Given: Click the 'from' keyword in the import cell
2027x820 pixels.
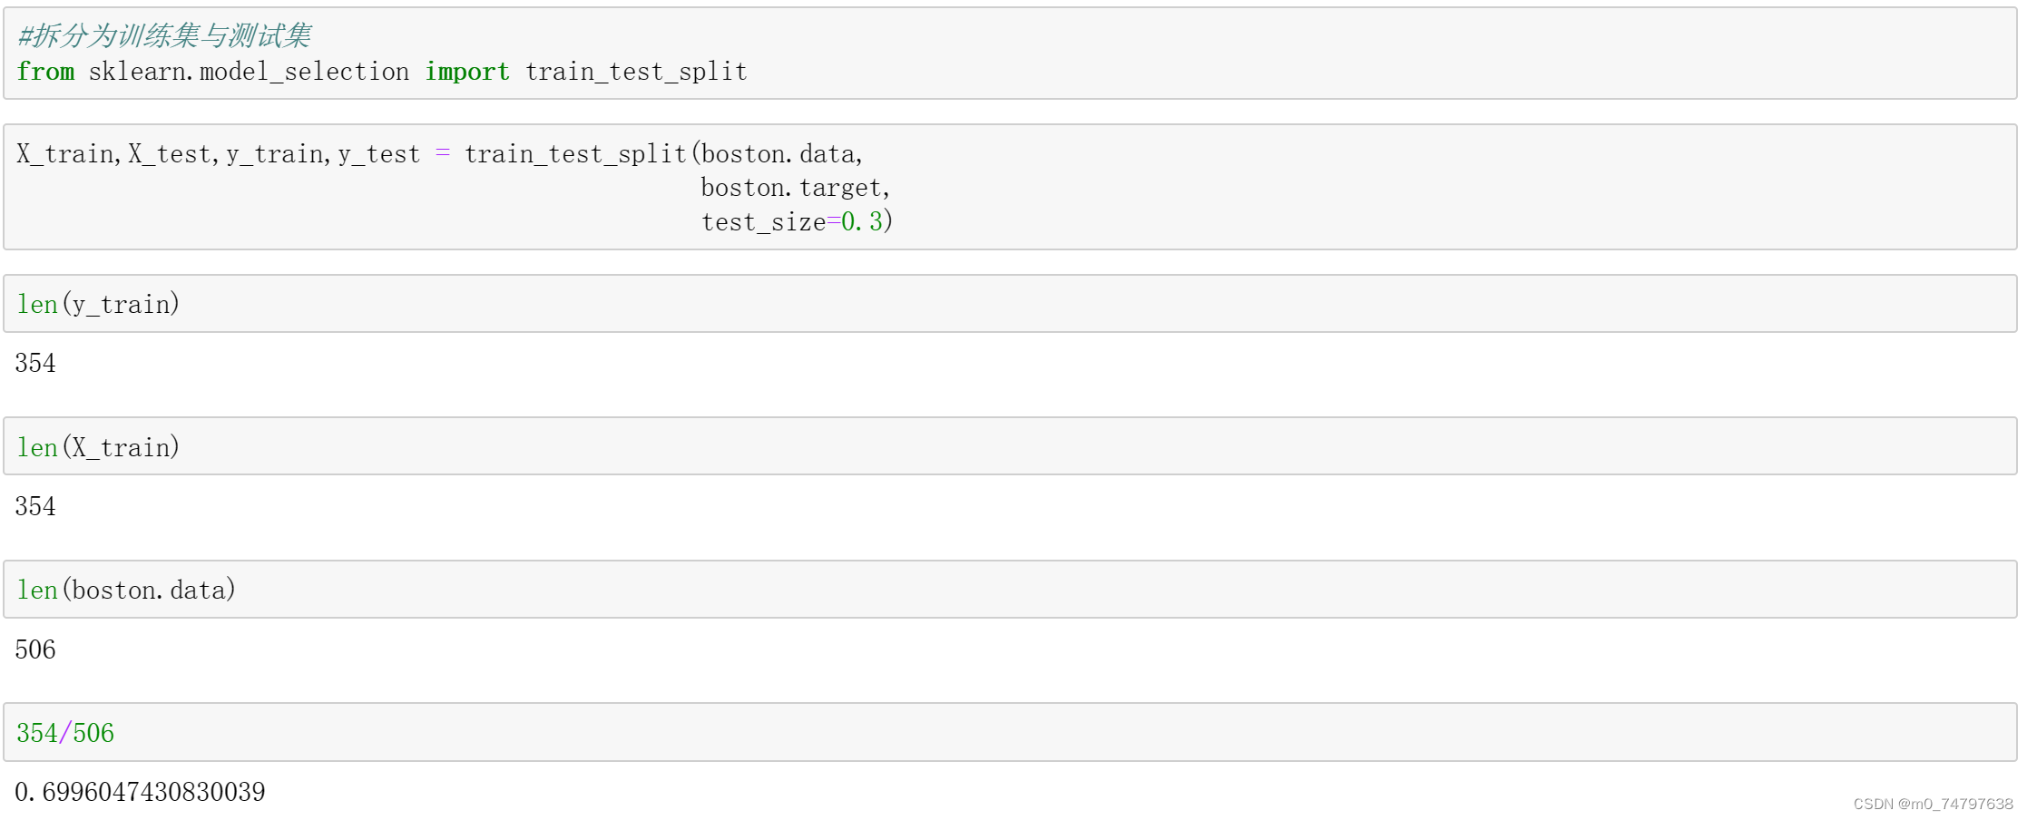Looking at the screenshot, I should [x=45, y=72].
